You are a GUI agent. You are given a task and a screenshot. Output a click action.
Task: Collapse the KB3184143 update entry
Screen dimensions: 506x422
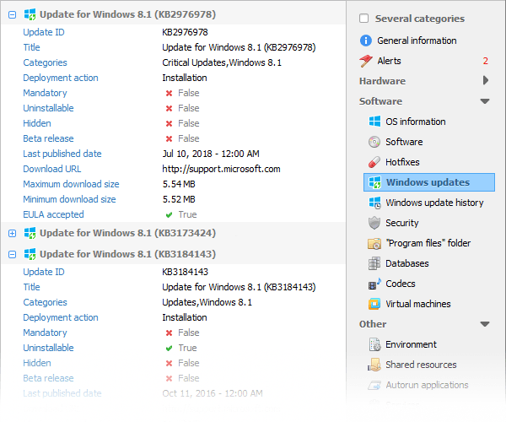pyautogui.click(x=12, y=254)
